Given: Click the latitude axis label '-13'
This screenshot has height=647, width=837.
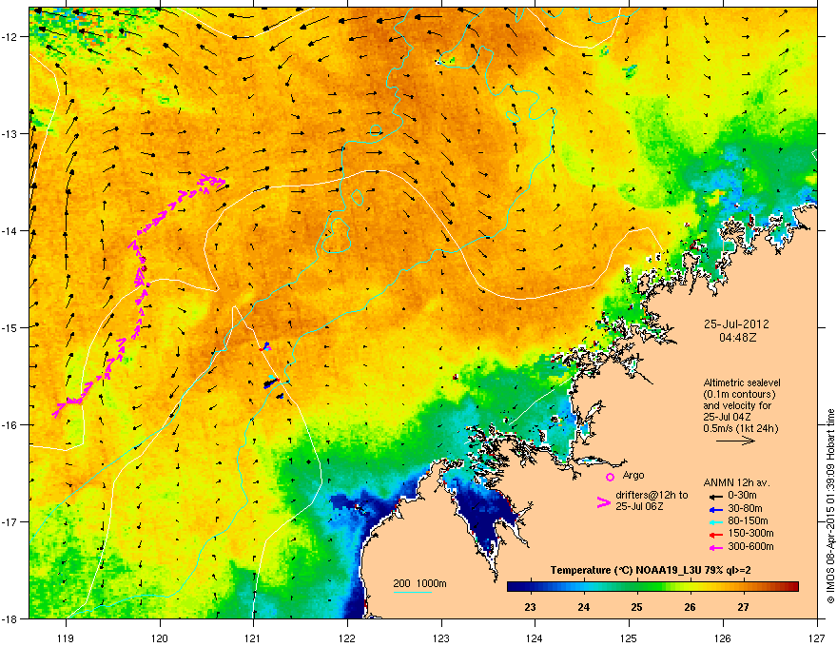Looking at the screenshot, I should pyautogui.click(x=10, y=133).
